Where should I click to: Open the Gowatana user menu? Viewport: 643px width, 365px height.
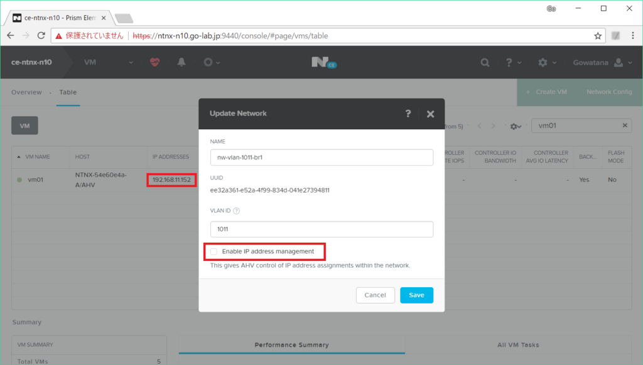tap(601, 63)
